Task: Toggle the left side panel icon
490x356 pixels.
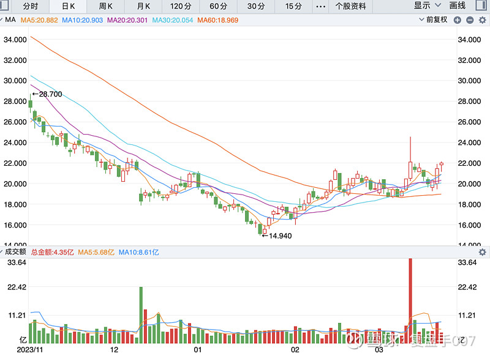Action: pos(4,6)
